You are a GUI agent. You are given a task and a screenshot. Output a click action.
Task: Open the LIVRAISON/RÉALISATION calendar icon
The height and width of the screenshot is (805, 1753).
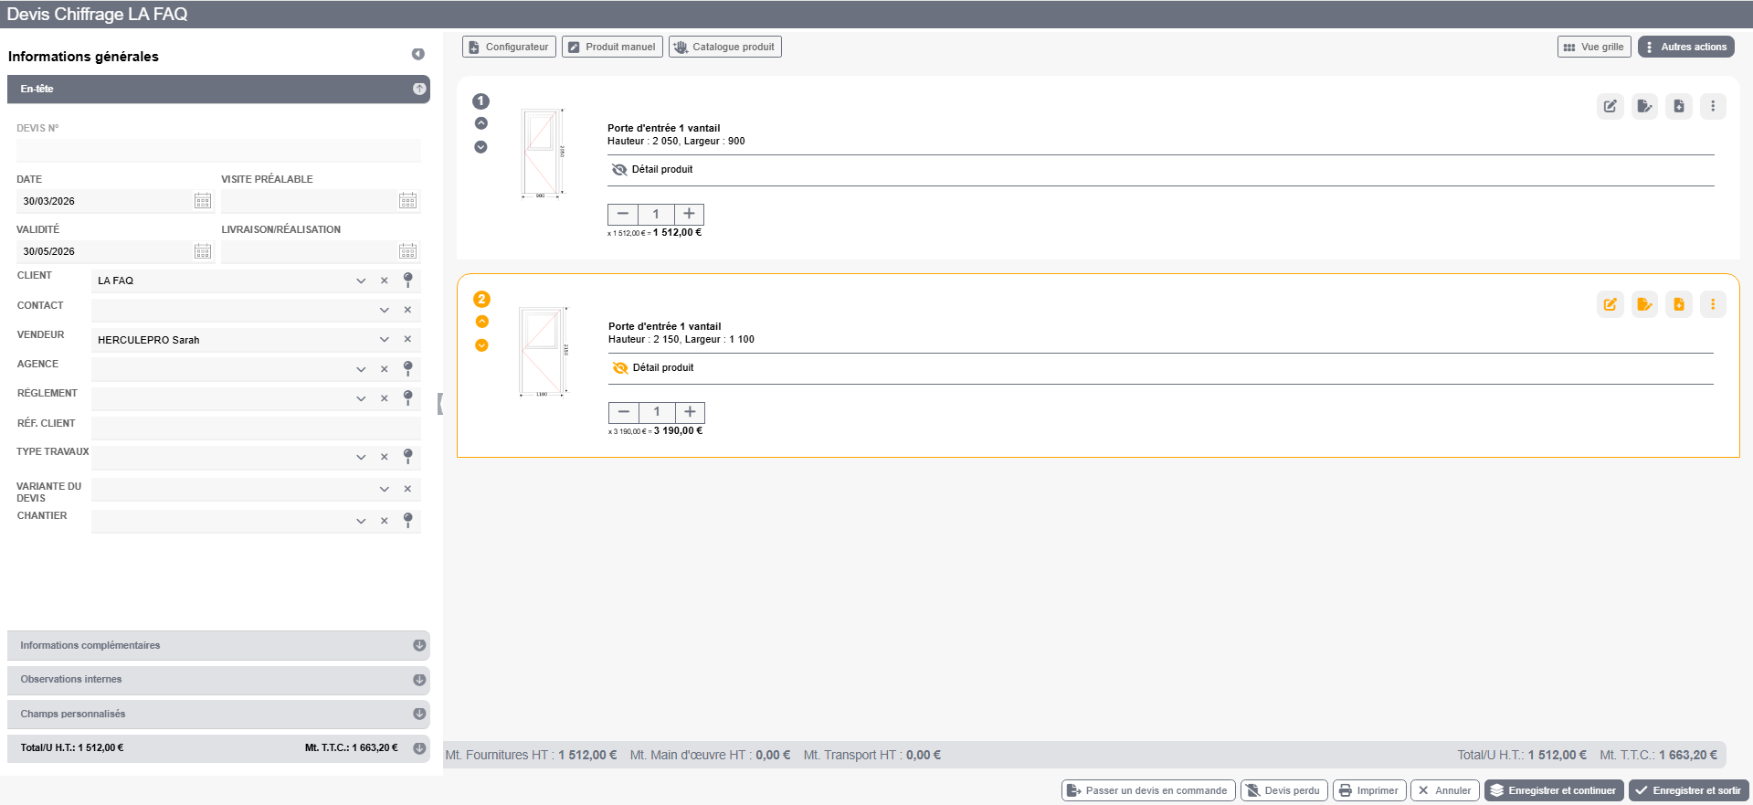408,251
